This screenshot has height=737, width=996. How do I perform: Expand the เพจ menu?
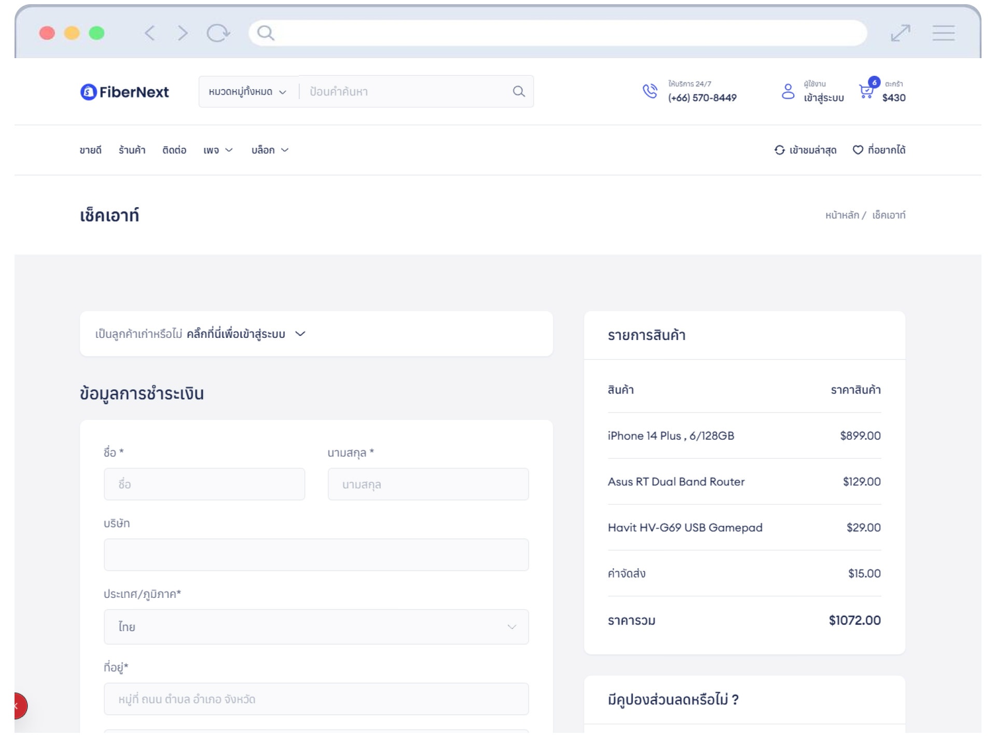218,150
